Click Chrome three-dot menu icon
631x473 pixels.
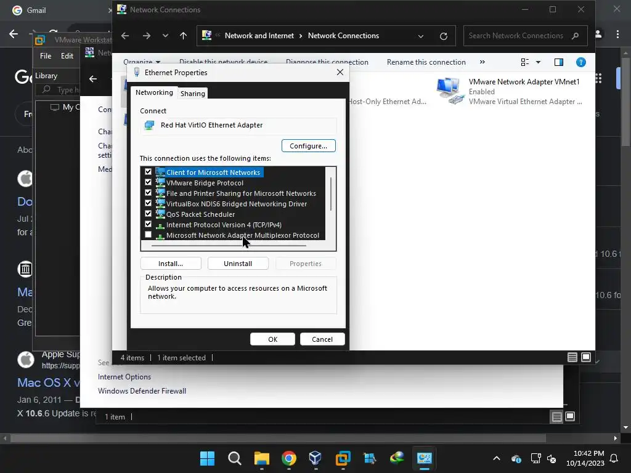coord(617,34)
